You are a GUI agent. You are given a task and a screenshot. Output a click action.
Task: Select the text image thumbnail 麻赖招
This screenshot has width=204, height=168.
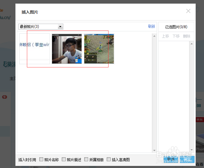coord(35,49)
